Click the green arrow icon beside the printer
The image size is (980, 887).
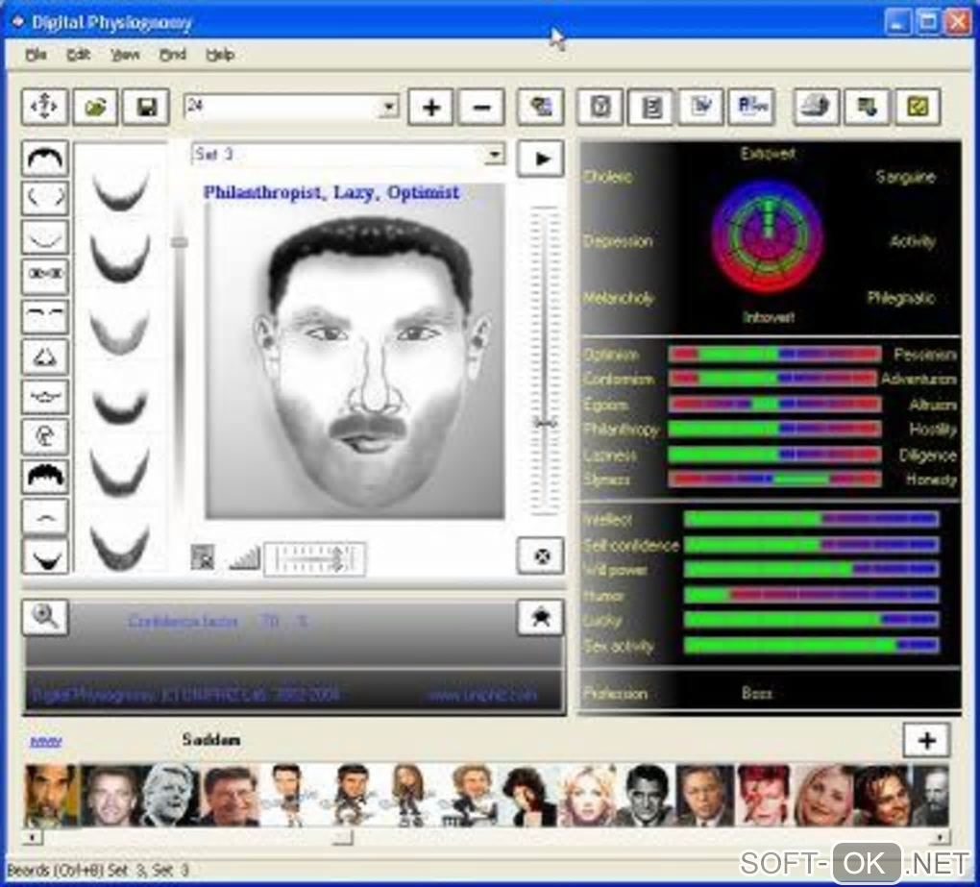click(867, 107)
